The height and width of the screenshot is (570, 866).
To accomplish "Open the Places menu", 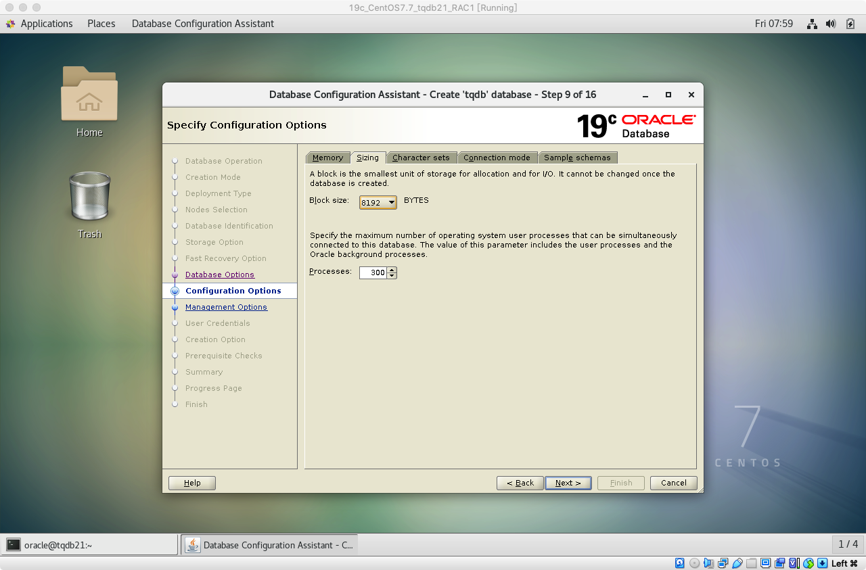I will [x=101, y=24].
